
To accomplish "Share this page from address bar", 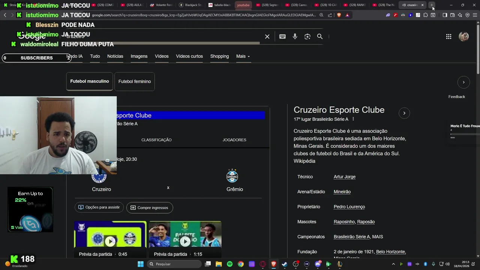I will 330,15.
